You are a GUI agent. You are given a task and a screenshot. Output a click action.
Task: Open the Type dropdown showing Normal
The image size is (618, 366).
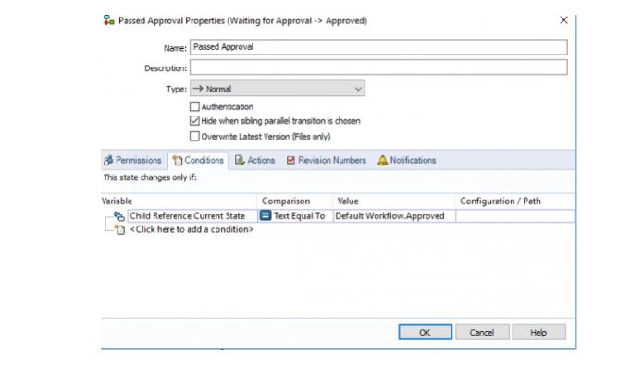(277, 89)
